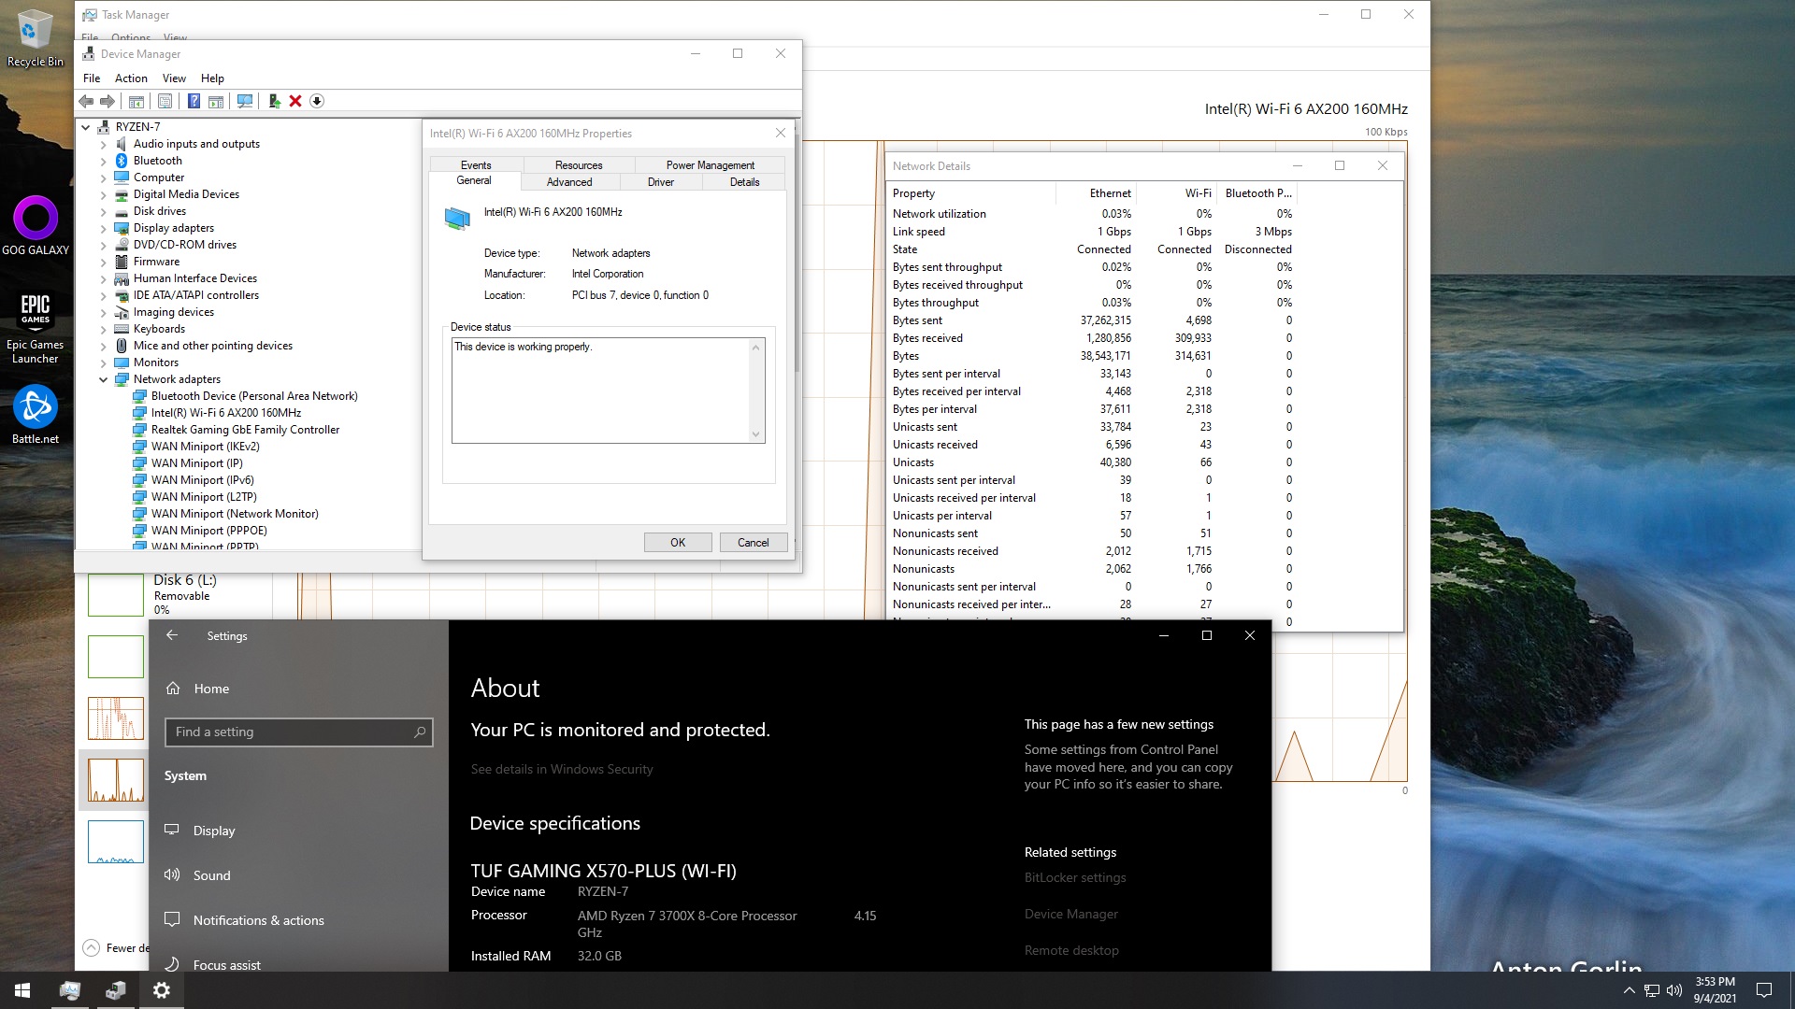Switch to the Events tab
The width and height of the screenshot is (1795, 1009).
[x=476, y=164]
